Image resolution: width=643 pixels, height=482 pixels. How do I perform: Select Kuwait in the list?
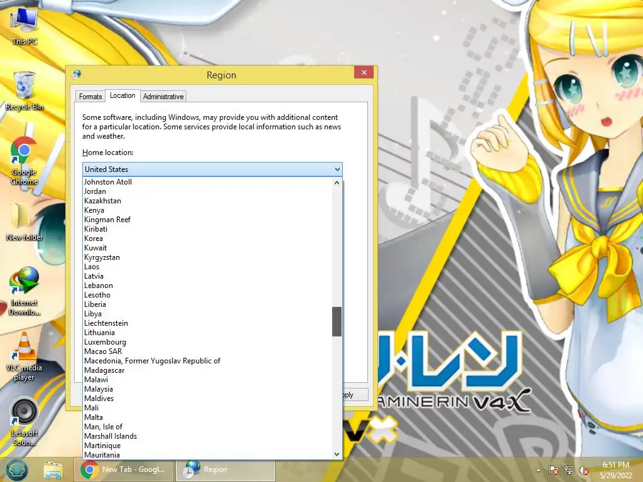coord(207,248)
